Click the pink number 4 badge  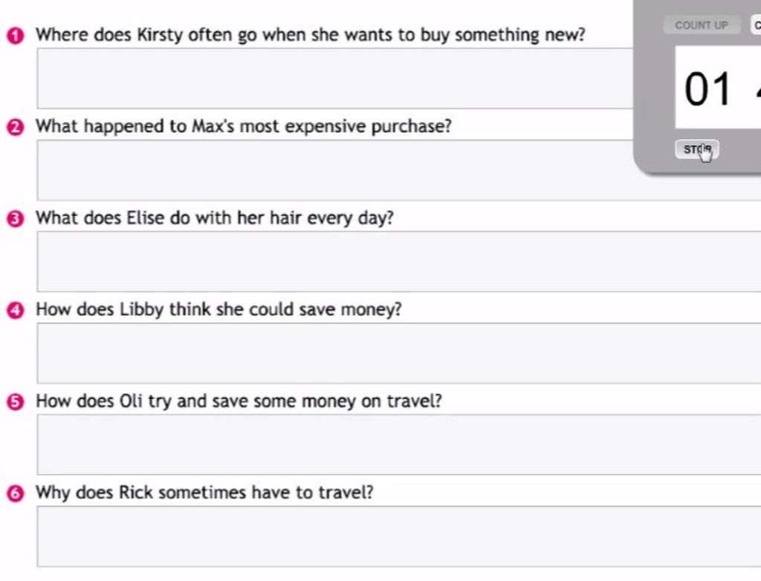click(x=15, y=310)
